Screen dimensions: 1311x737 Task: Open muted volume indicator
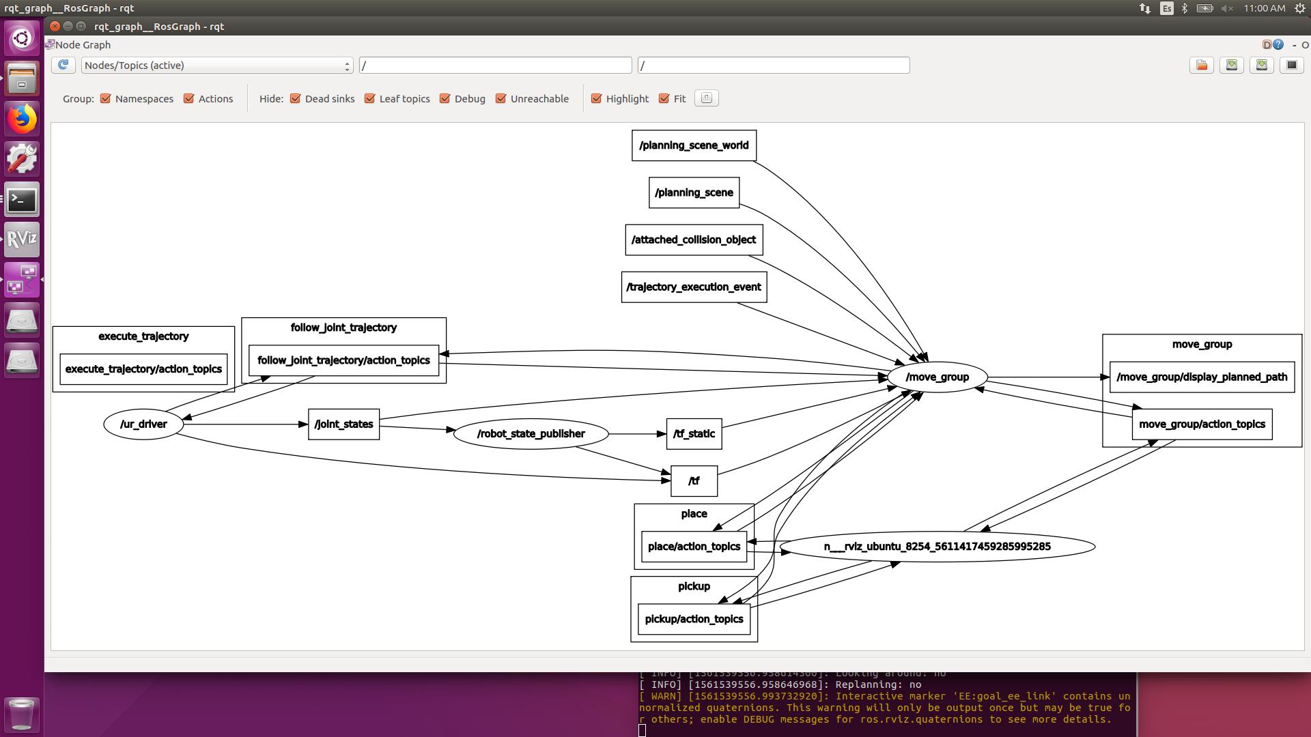click(1227, 8)
